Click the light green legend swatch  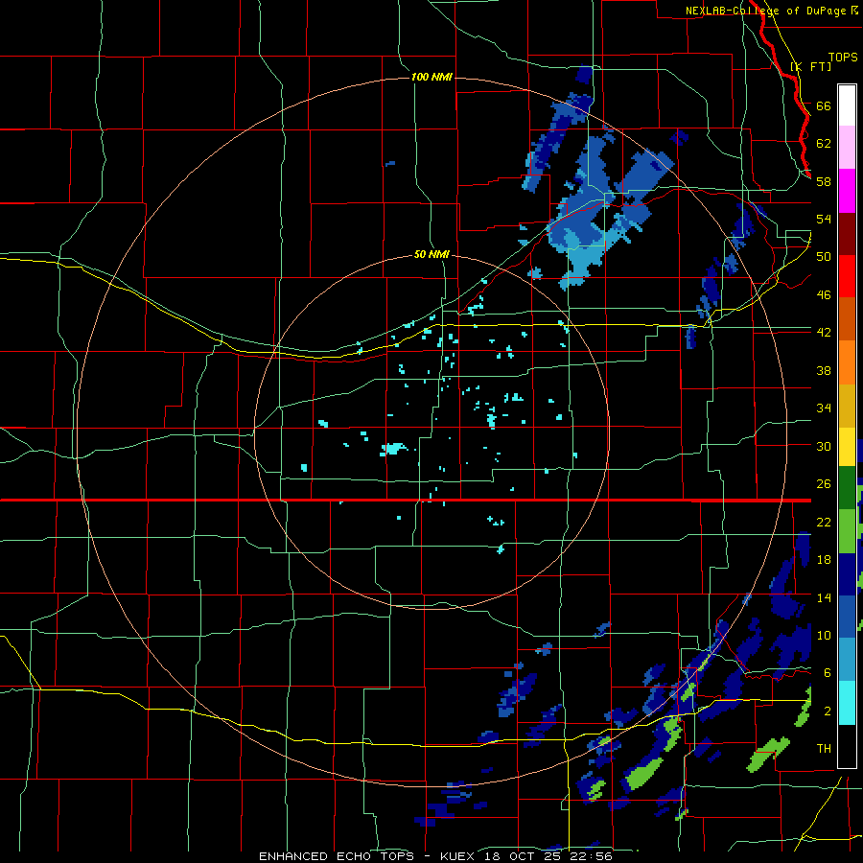coord(847,531)
